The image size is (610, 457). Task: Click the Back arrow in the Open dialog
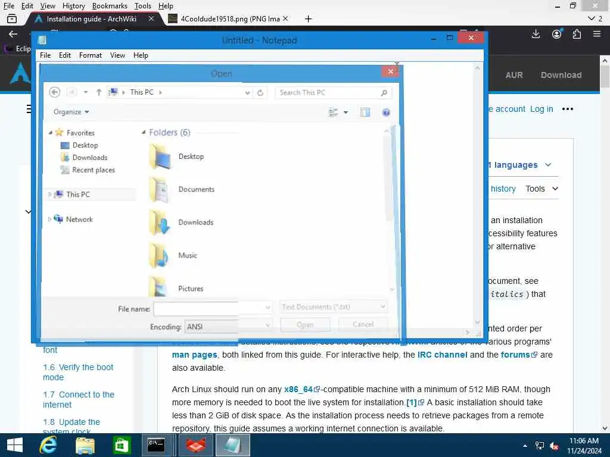54,92
